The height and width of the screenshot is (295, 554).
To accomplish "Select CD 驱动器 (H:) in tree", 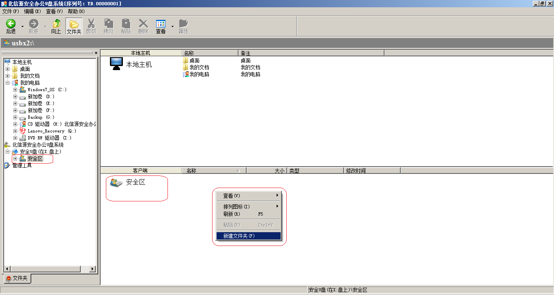I will click(44, 124).
